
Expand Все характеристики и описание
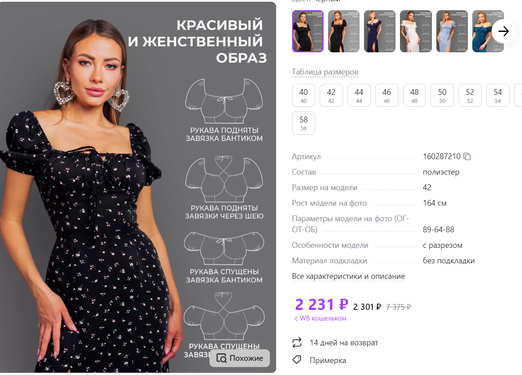(348, 276)
